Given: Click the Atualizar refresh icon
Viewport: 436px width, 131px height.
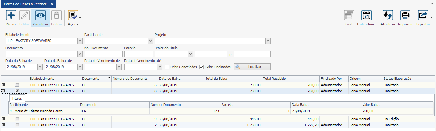Looking at the screenshot, I should (x=387, y=16).
